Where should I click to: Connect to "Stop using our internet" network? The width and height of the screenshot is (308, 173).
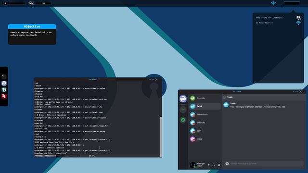tap(269, 18)
